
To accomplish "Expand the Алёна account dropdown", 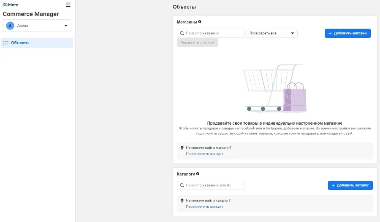I will click(x=65, y=26).
